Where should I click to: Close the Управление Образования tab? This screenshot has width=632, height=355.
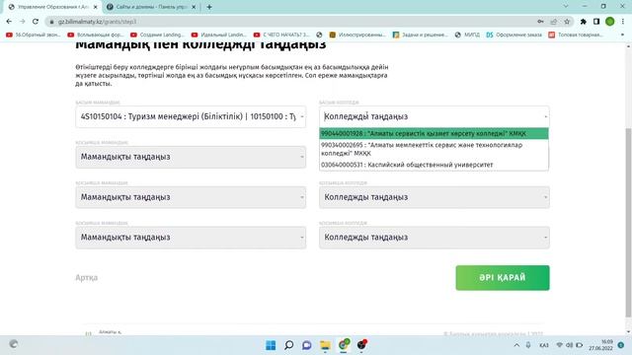(x=96, y=7)
